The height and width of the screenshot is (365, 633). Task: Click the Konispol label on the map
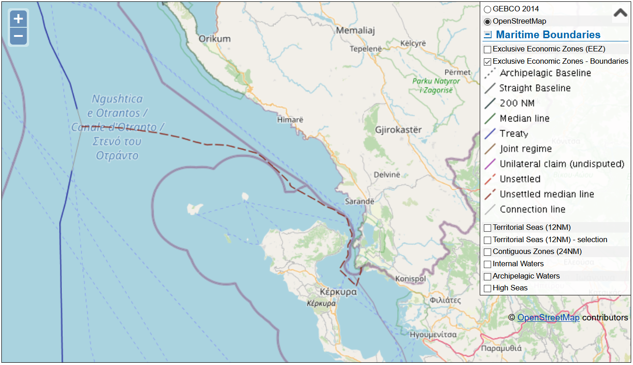pos(411,279)
